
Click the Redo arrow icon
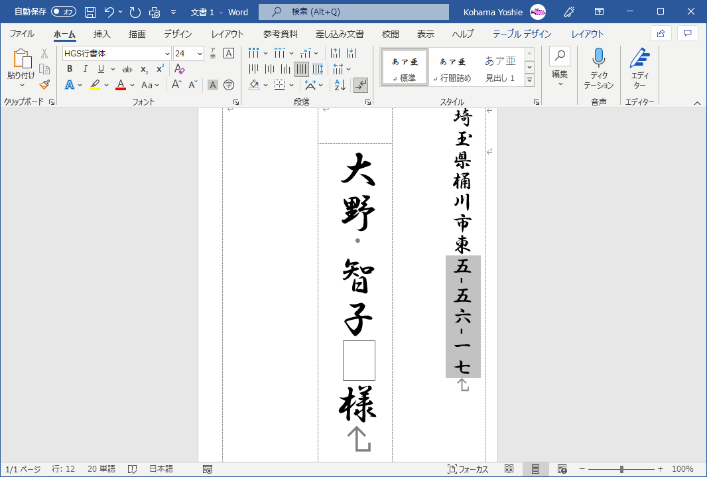pyautogui.click(x=135, y=12)
